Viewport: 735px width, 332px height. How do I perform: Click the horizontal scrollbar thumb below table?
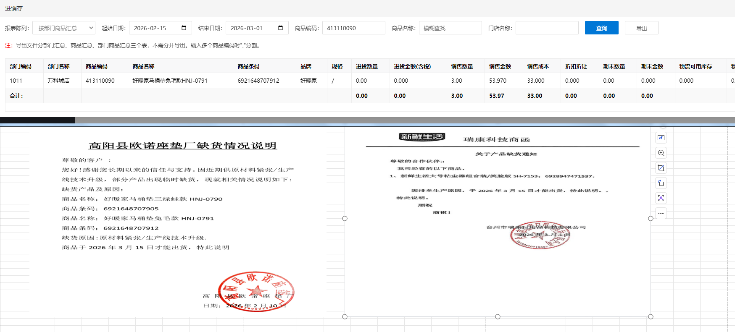37,120
